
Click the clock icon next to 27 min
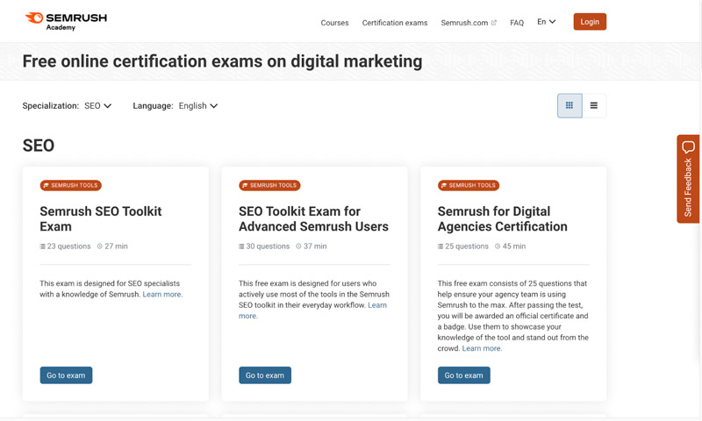100,246
